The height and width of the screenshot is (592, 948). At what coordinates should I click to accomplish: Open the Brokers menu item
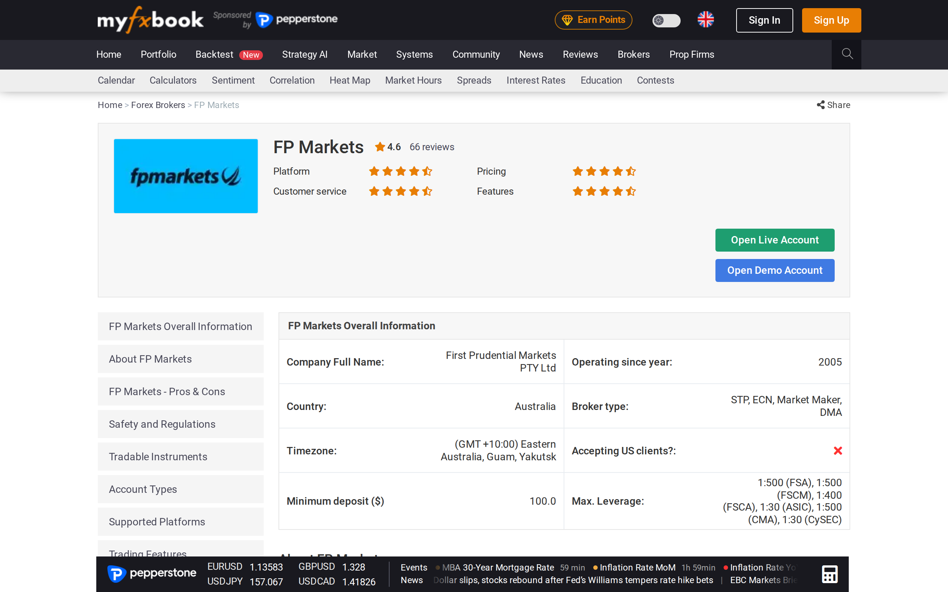(x=634, y=54)
